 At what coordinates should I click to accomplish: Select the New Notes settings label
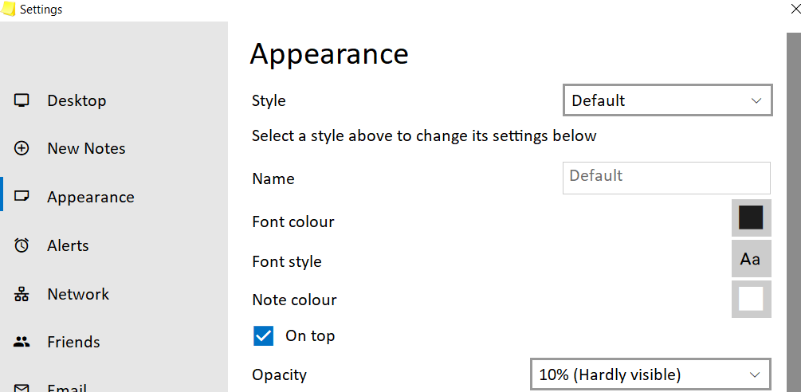86,148
